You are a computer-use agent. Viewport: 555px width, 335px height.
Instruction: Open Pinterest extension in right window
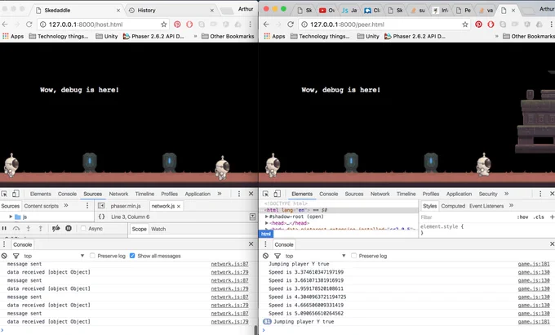pyautogui.click(x=478, y=25)
